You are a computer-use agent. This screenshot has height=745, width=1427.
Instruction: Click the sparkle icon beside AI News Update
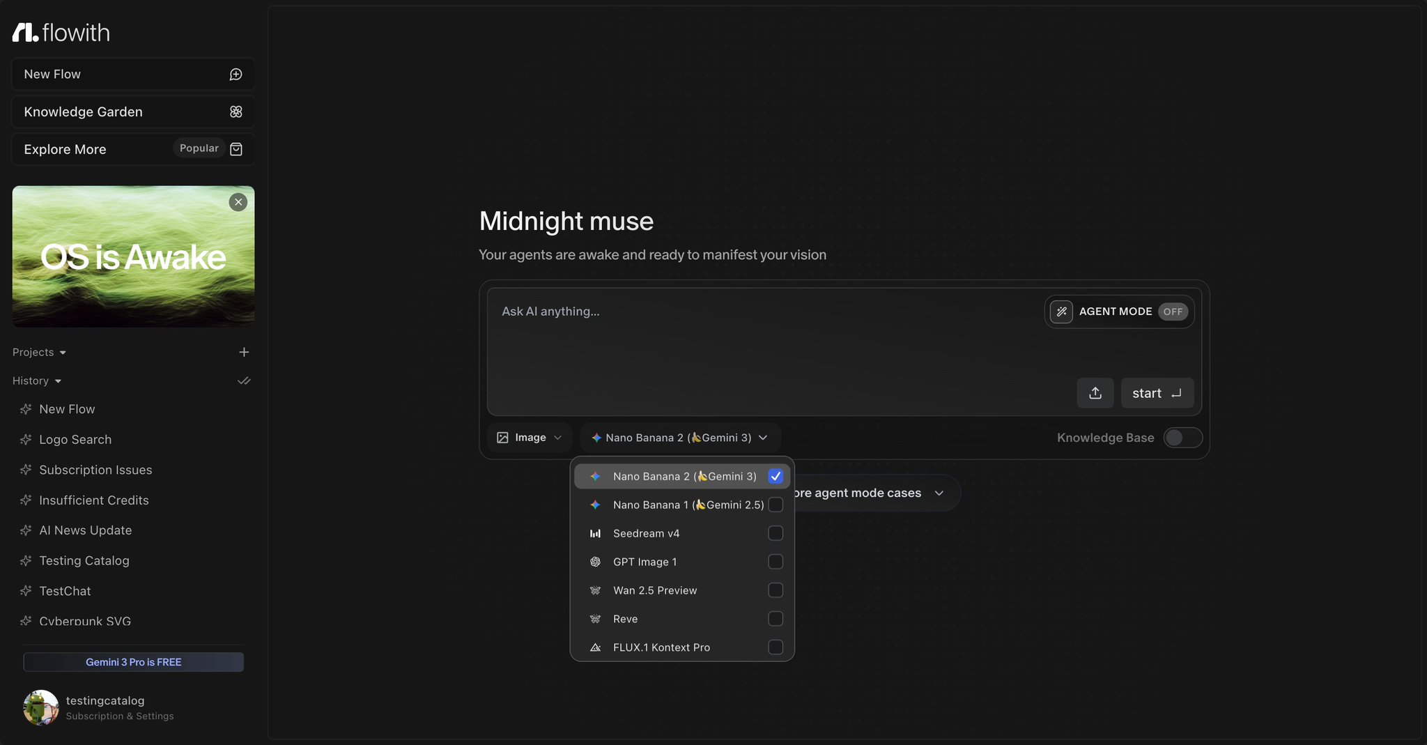[26, 530]
